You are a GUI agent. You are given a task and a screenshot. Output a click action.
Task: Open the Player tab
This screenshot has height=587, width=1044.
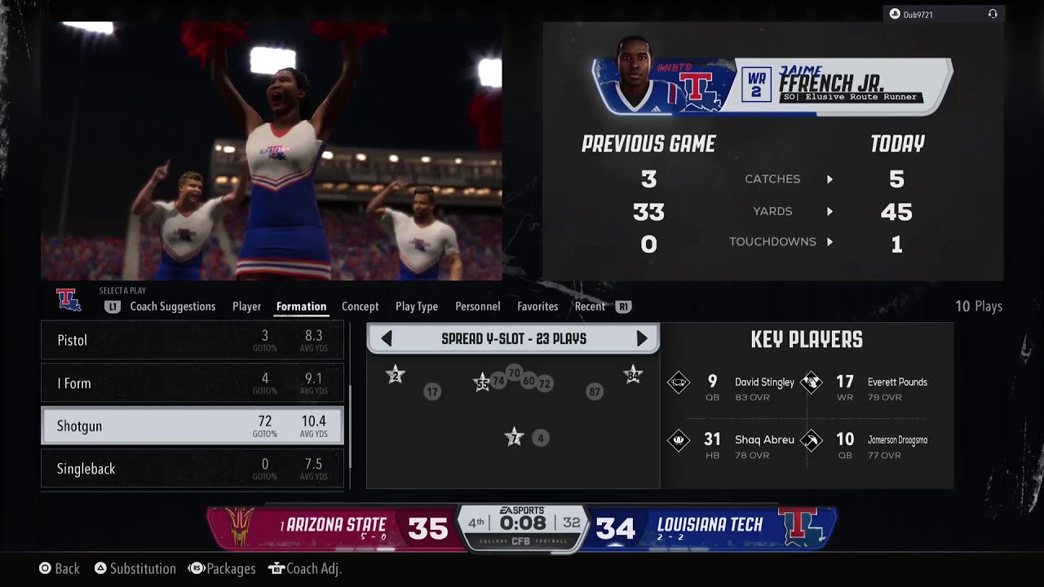pos(246,307)
